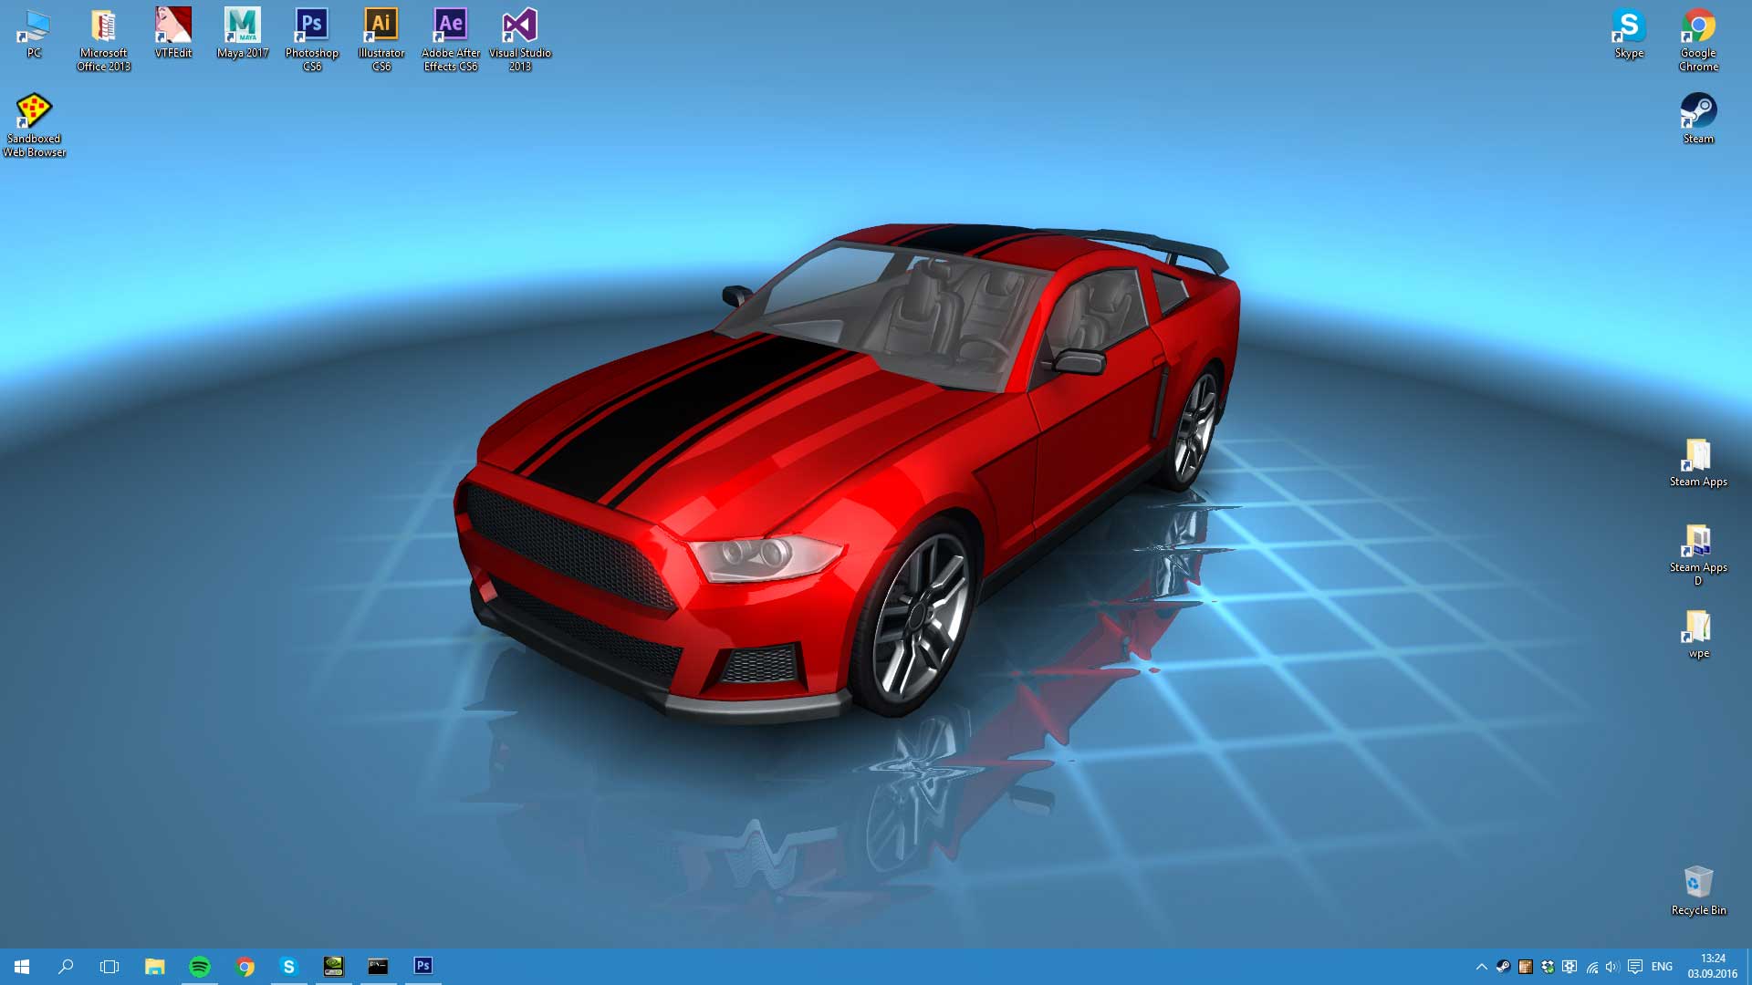Open Spotify from the taskbar

click(200, 966)
